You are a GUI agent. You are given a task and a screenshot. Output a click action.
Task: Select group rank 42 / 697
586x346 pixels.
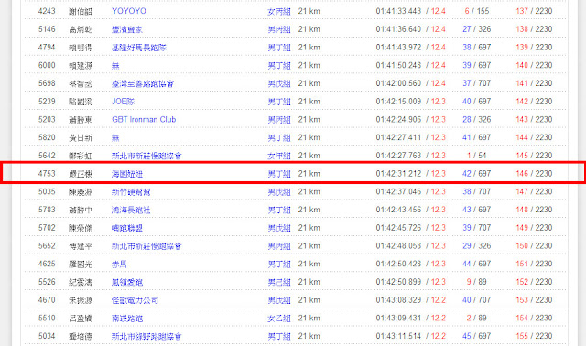[x=476, y=174]
